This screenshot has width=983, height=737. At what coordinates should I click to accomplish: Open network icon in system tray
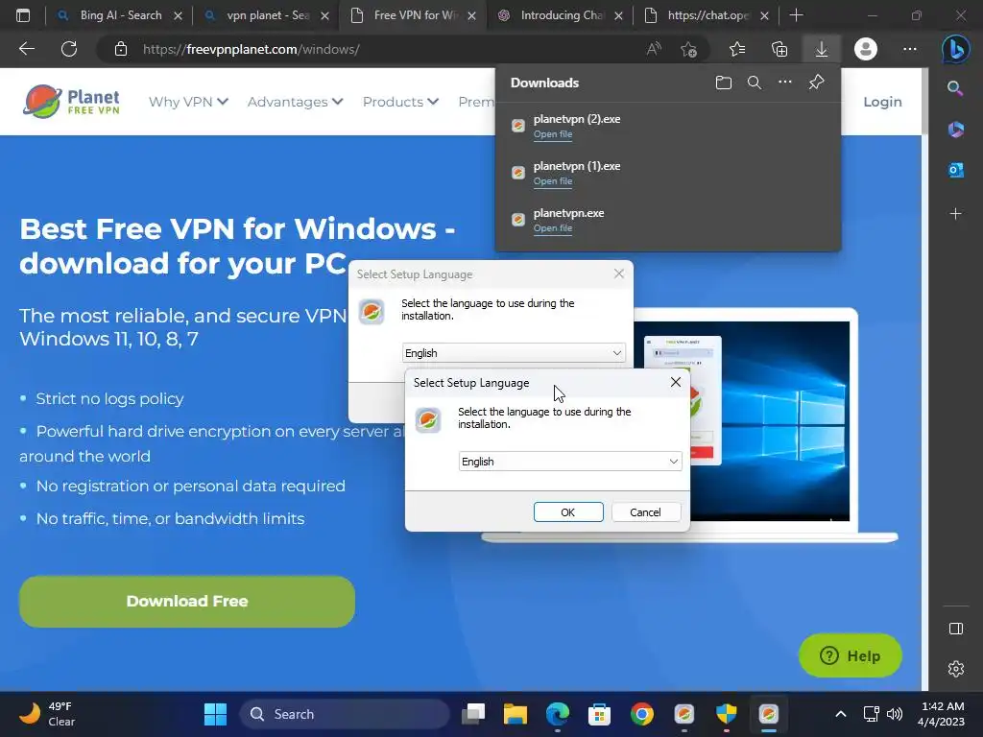871,714
